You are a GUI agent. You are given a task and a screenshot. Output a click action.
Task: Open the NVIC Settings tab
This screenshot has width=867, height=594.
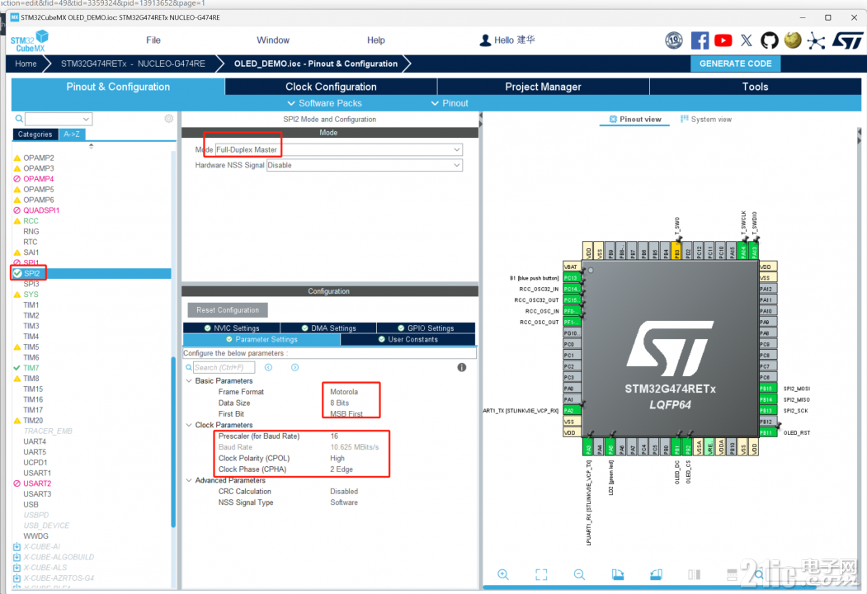[x=231, y=328]
